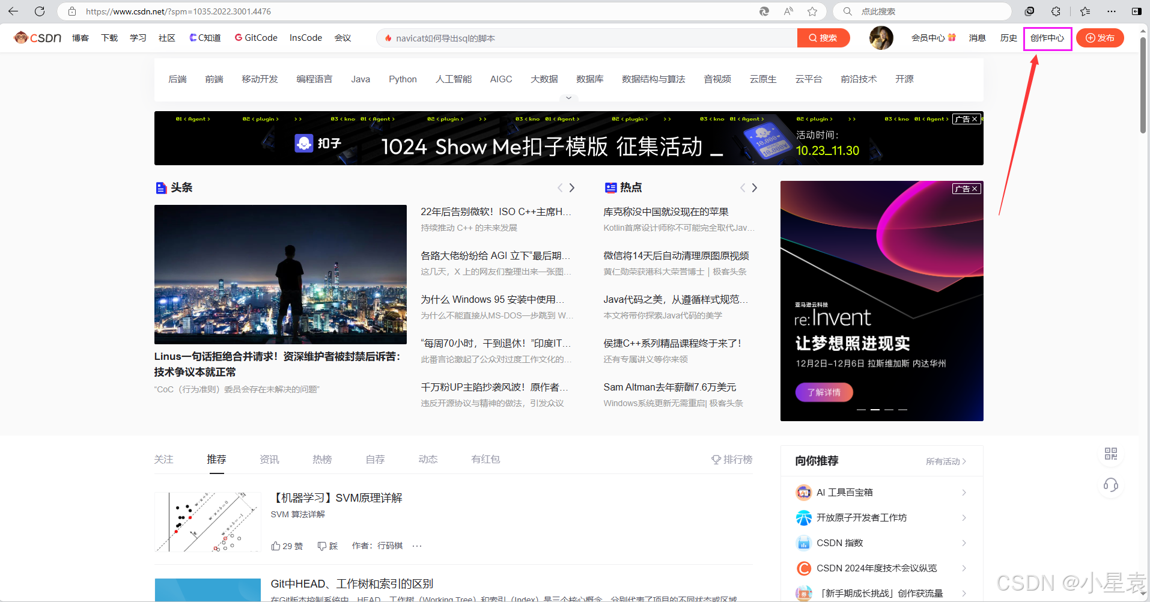This screenshot has width=1150, height=602.
Task: Go to next 头条 page arrow
Action: 572,187
